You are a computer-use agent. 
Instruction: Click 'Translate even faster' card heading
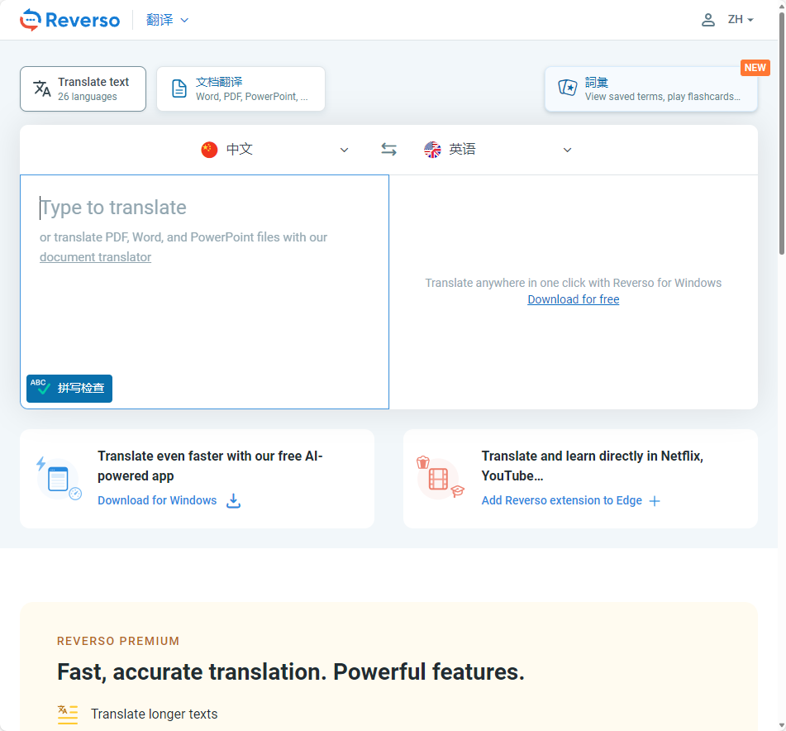coord(210,466)
